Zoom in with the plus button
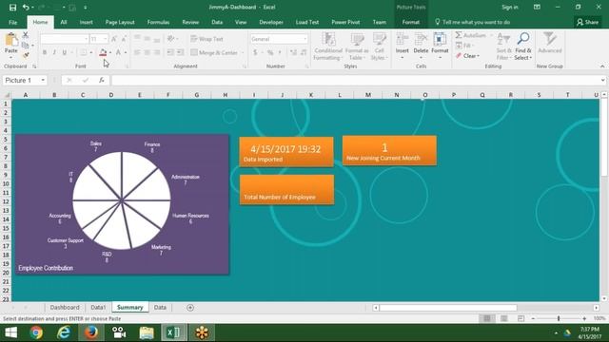This screenshot has height=342, width=609. (584, 318)
